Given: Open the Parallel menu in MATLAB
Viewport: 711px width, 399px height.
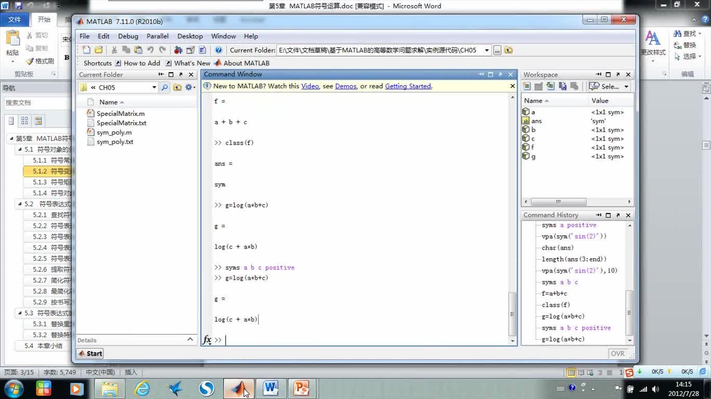Looking at the screenshot, I should (157, 36).
